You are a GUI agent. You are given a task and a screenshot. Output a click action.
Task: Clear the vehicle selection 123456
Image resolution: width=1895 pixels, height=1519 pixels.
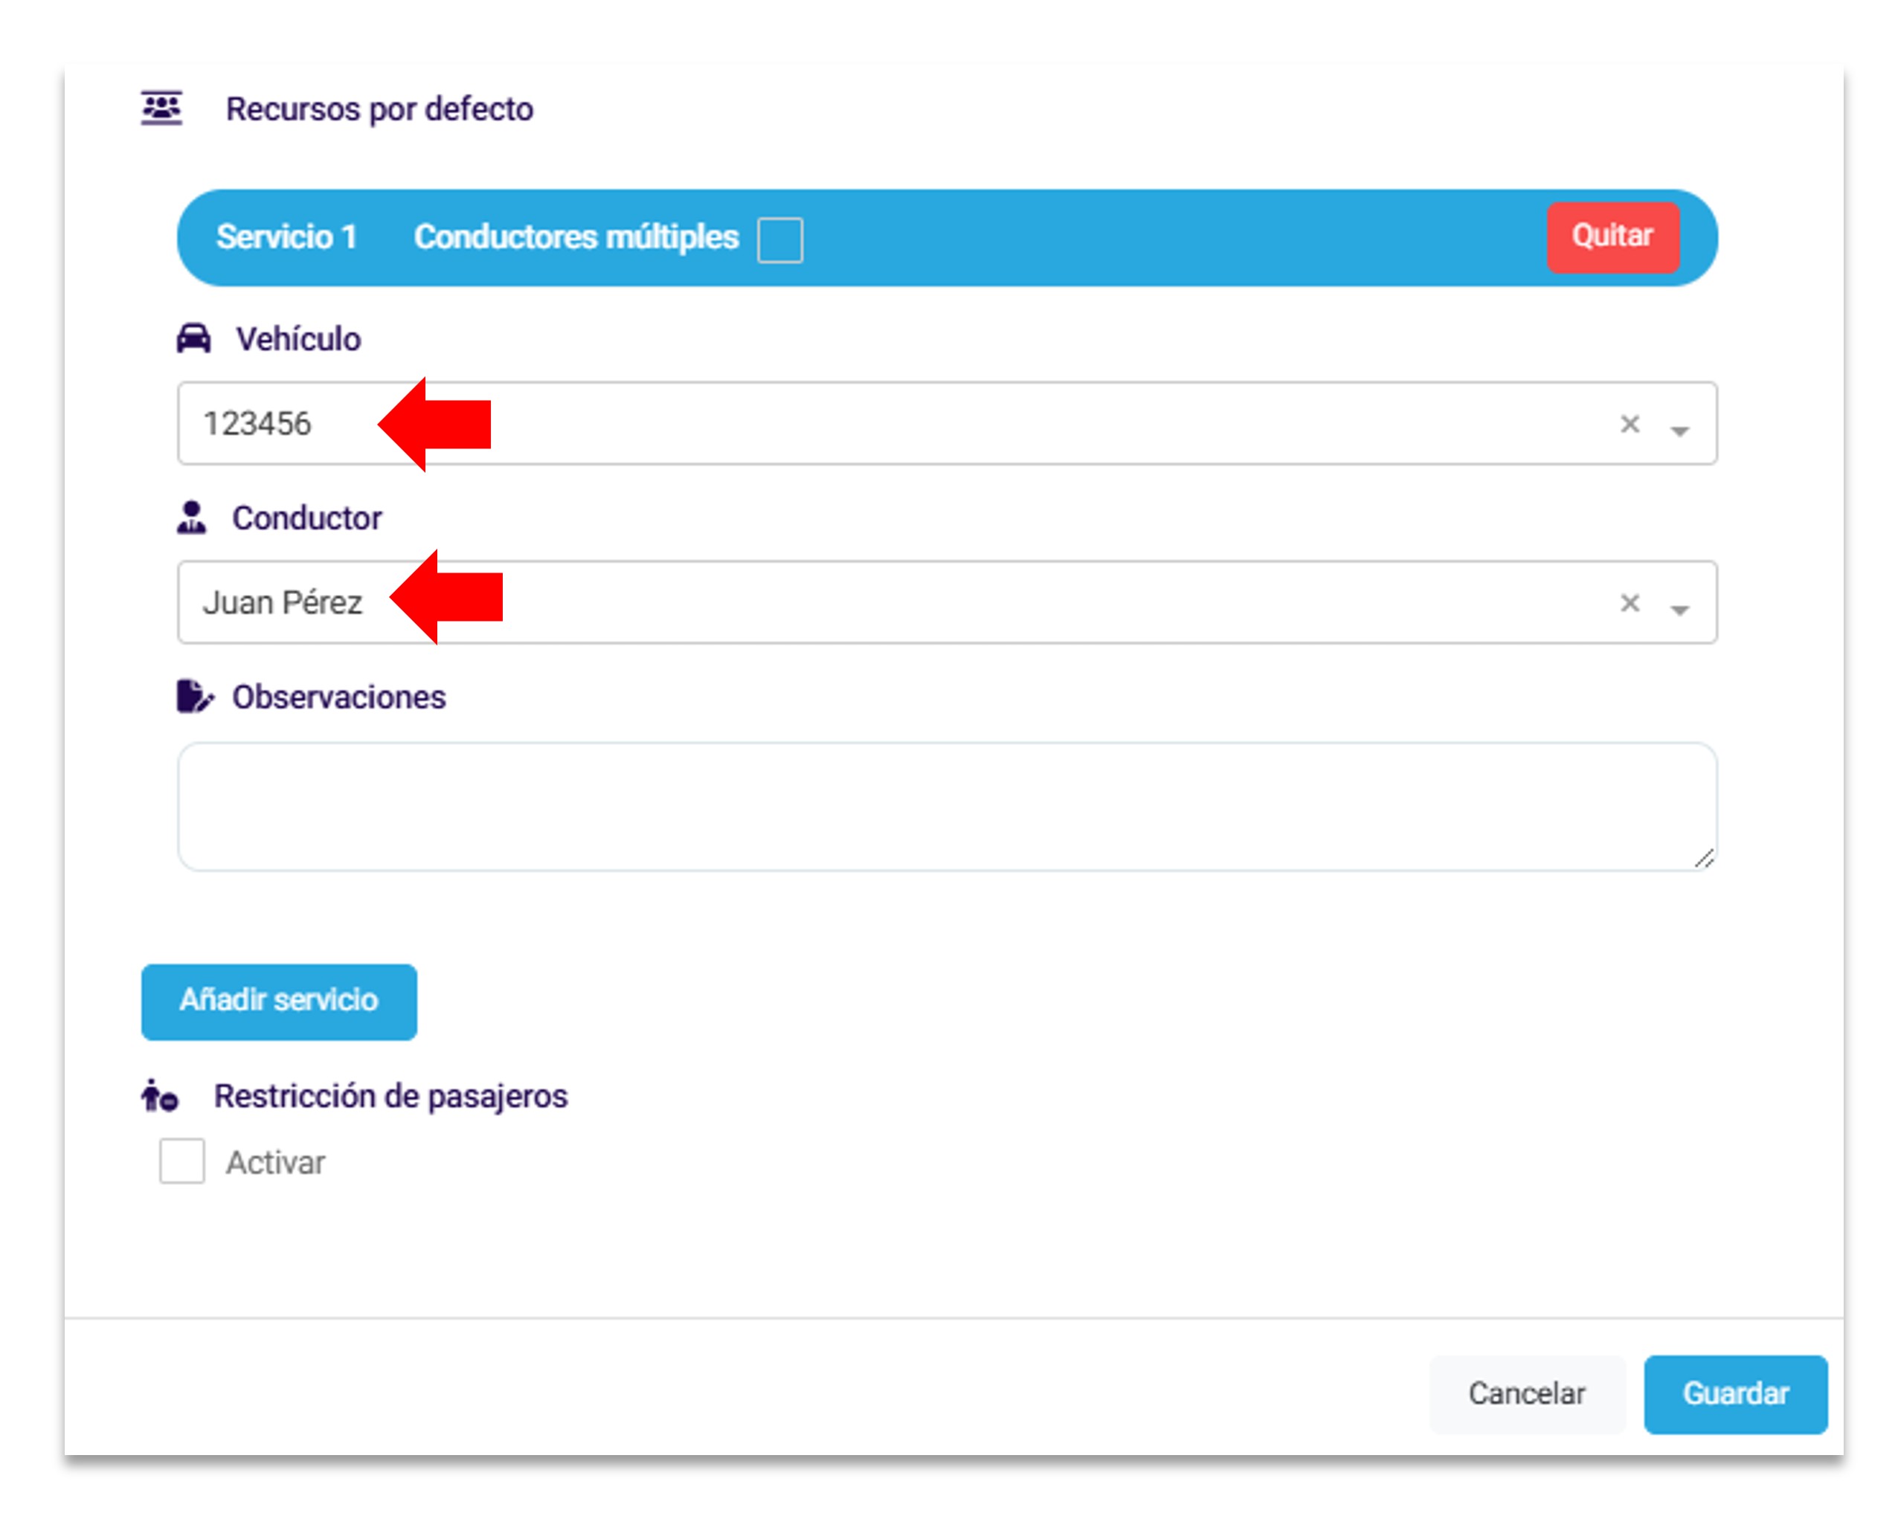[x=1629, y=425]
